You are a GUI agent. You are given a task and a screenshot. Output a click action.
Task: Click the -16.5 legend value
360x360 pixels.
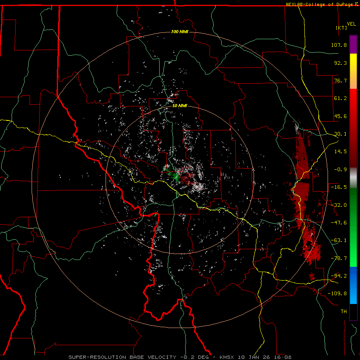click(x=339, y=187)
